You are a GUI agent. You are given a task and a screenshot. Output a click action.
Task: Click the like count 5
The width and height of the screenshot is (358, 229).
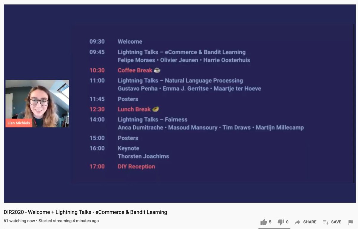(270, 222)
